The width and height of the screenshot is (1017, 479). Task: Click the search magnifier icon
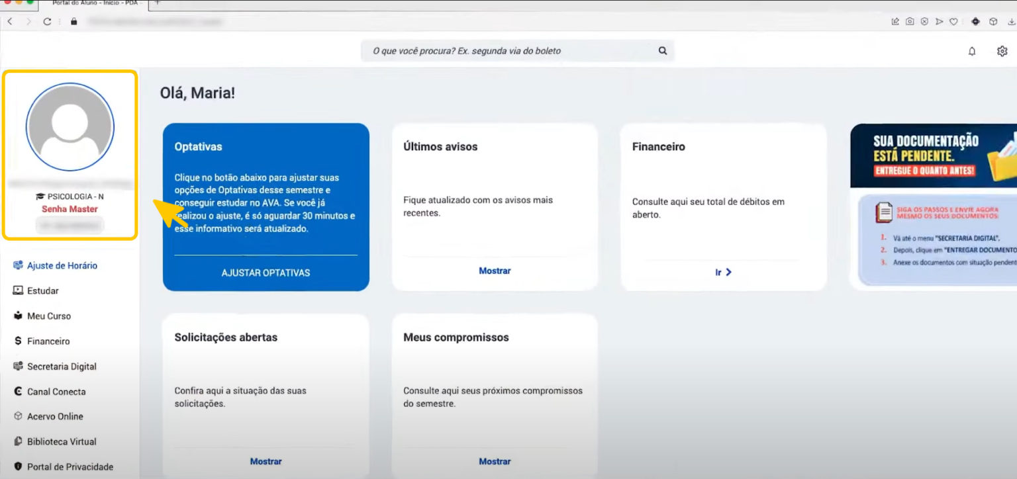(x=662, y=51)
